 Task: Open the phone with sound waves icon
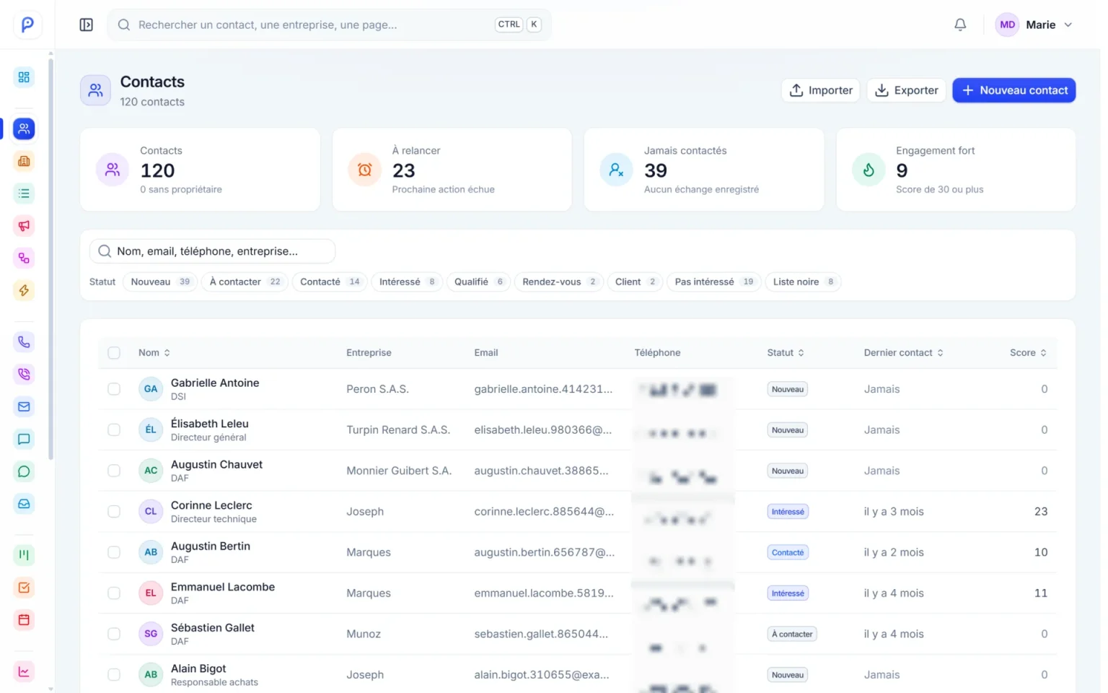point(24,374)
